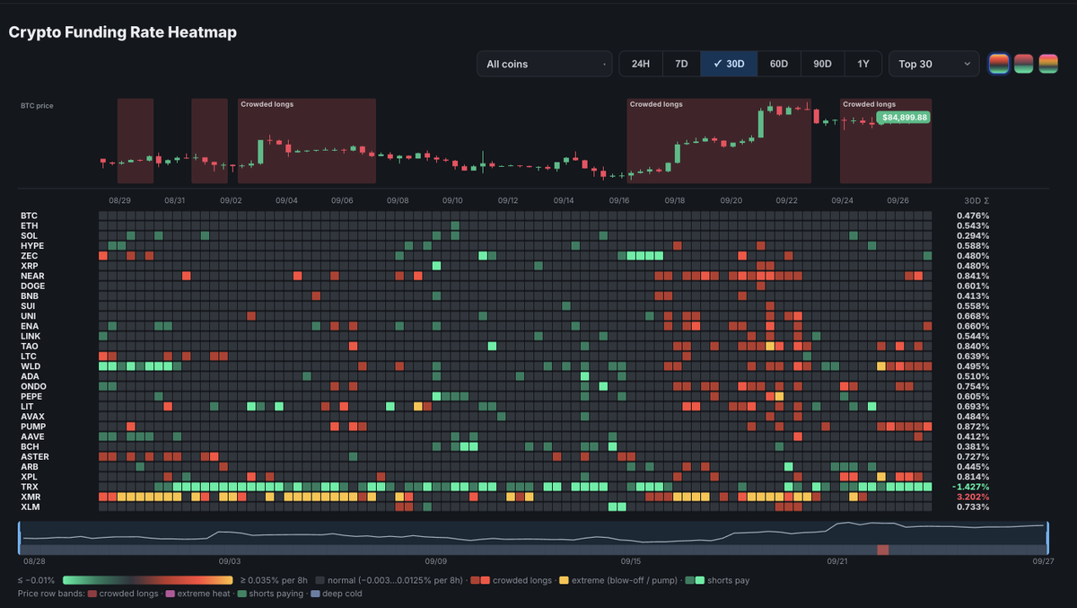Click the 09/10 date on heatmap axis
Viewport: 1077px width, 608px height.
452,201
